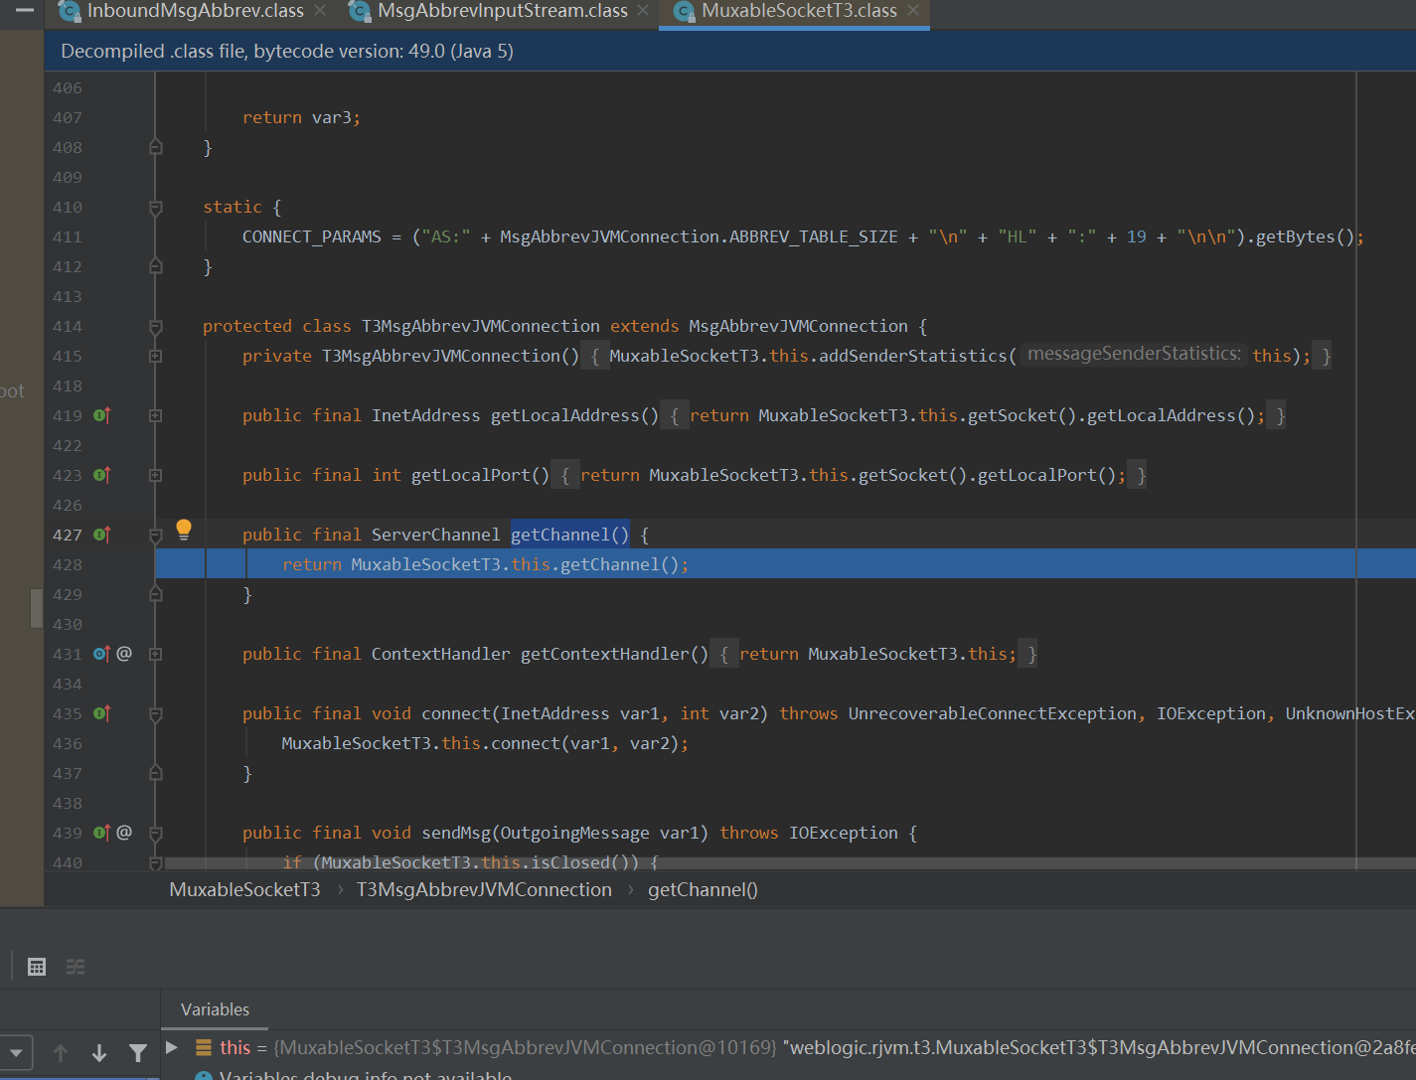
Task: Open the Variables tab in debugger
Action: pyautogui.click(x=215, y=1009)
